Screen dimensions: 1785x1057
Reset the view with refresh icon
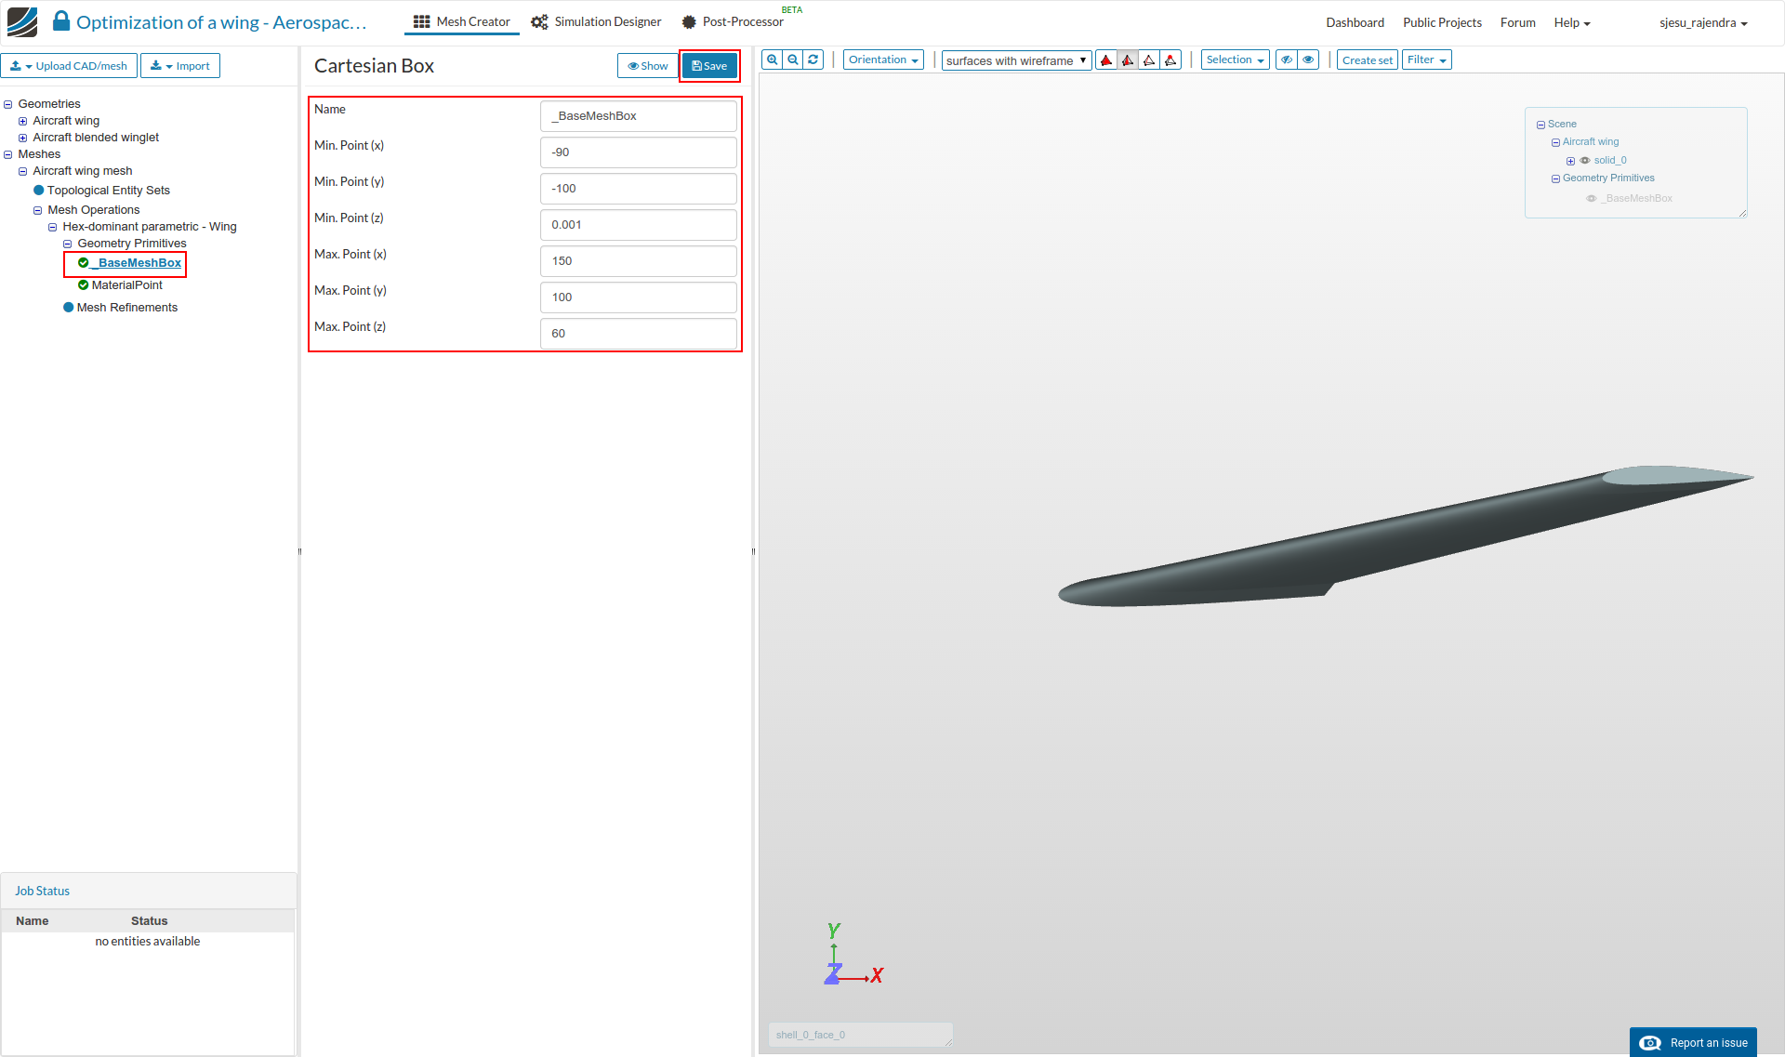[x=813, y=59]
